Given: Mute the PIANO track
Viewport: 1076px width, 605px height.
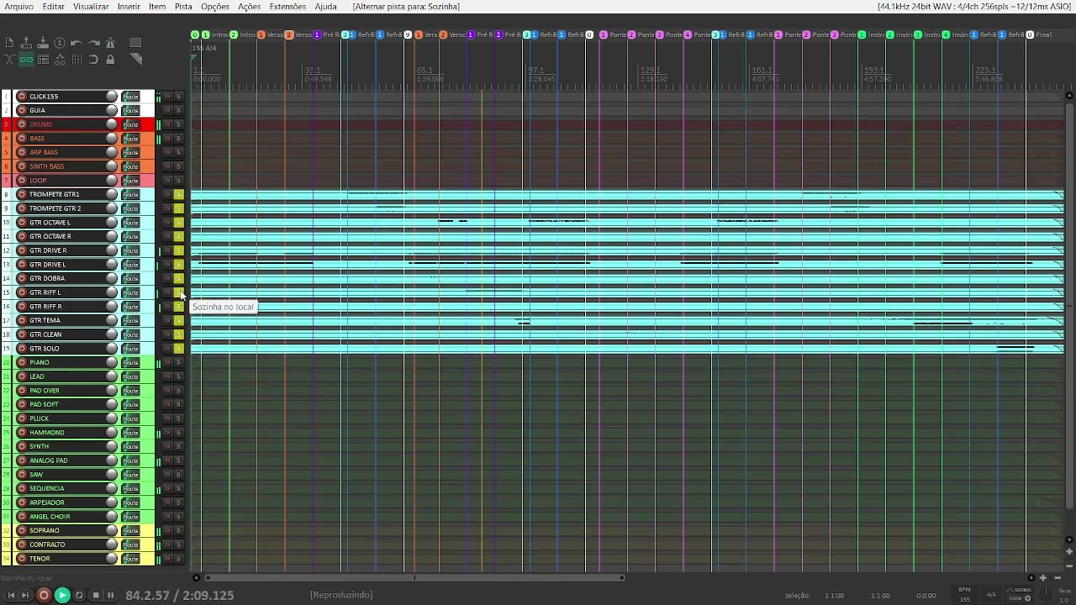Looking at the screenshot, I should point(167,362).
